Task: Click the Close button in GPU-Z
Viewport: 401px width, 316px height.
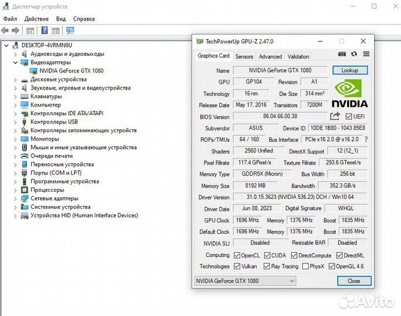Action: (x=354, y=281)
